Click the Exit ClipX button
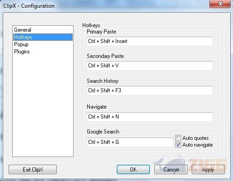 pyautogui.click(x=33, y=170)
